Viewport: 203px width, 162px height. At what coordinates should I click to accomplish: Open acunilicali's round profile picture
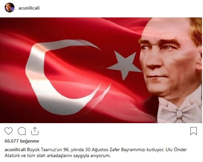(x=10, y=8)
